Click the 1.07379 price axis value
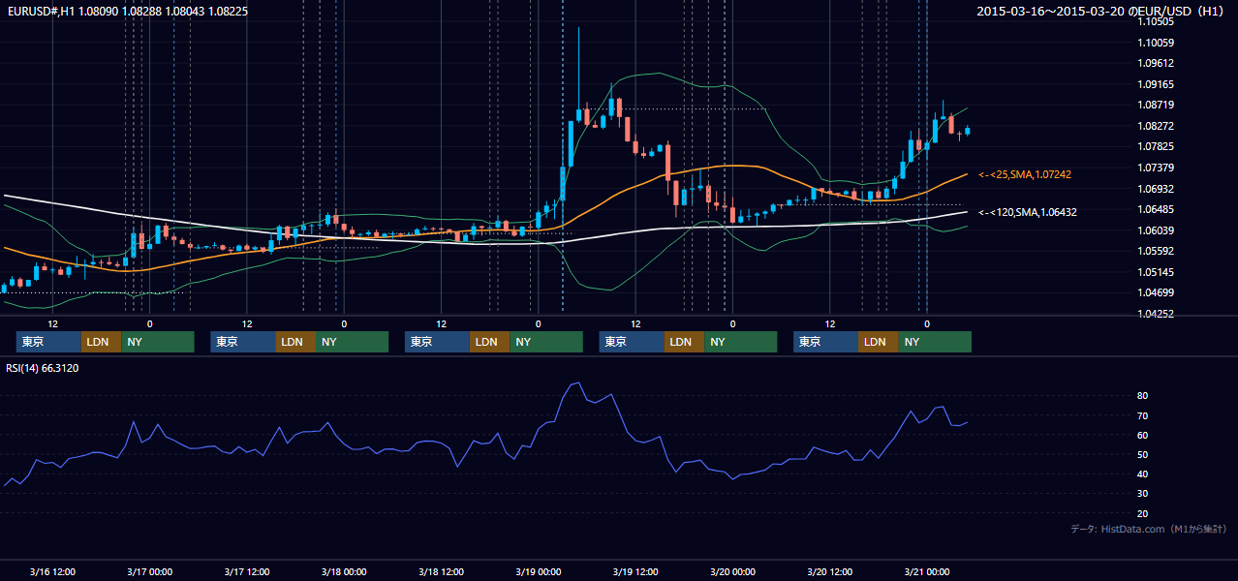1238x581 pixels. 1157,168
